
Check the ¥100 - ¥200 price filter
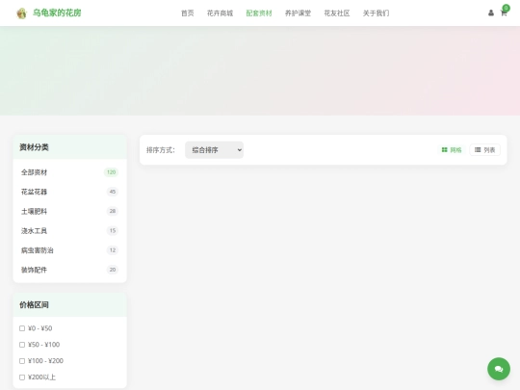[x=22, y=361]
